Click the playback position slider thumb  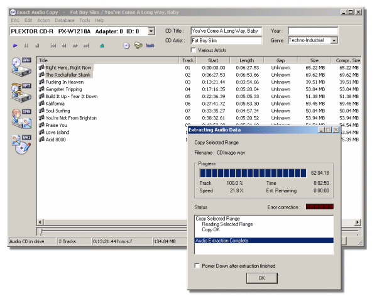point(41,232)
